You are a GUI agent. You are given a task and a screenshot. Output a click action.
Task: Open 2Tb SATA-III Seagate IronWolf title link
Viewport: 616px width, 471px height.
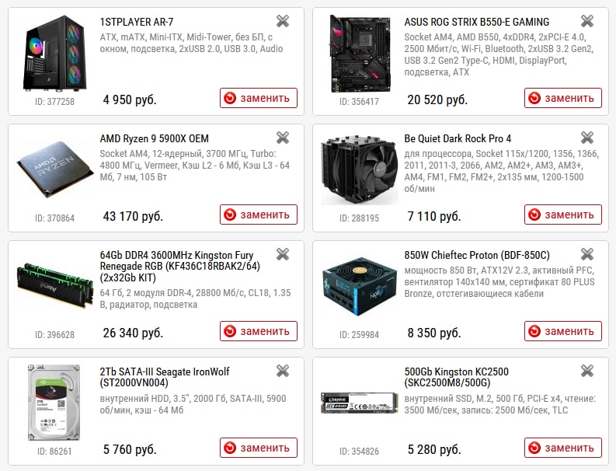(x=164, y=377)
